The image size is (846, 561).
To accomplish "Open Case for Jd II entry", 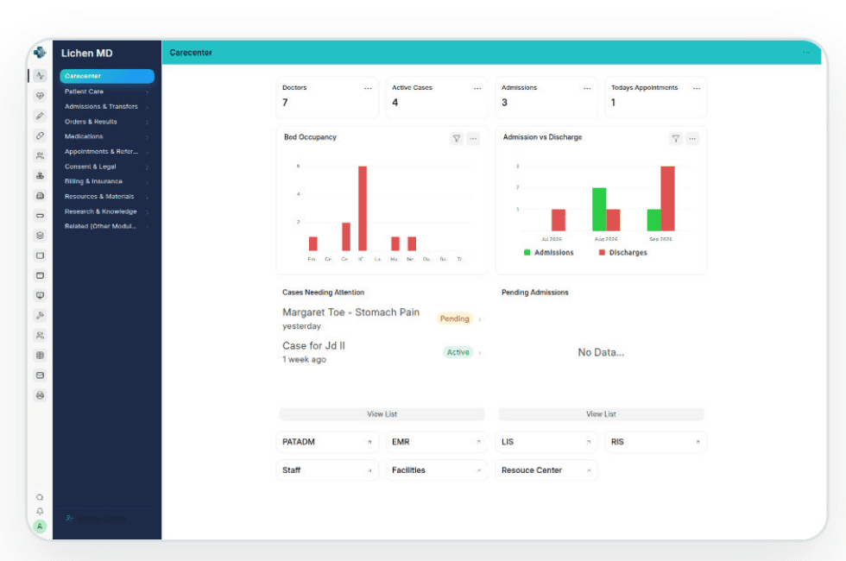I will [x=382, y=352].
